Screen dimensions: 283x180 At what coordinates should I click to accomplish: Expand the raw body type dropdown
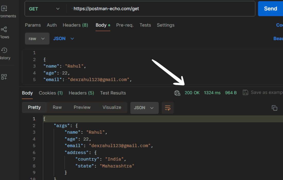(x=37, y=39)
